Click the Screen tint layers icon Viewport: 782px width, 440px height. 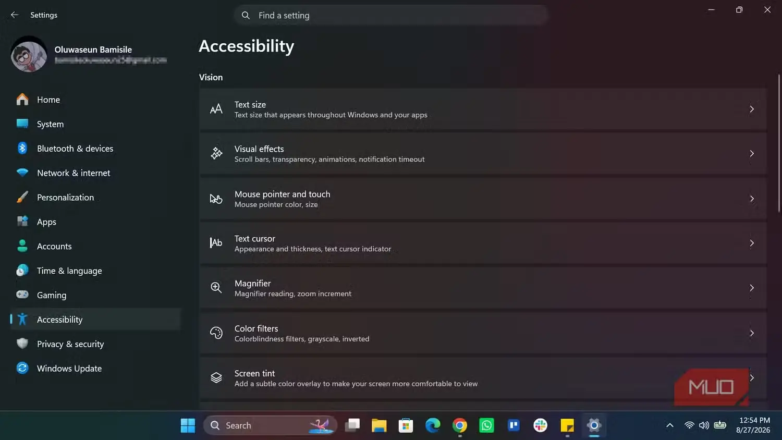tap(216, 377)
